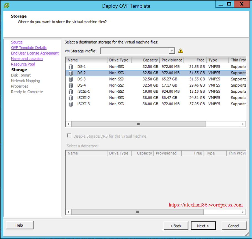The height and width of the screenshot is (239, 252).
Task: Click the datastore icon for DS-4
Action: coord(71,85)
